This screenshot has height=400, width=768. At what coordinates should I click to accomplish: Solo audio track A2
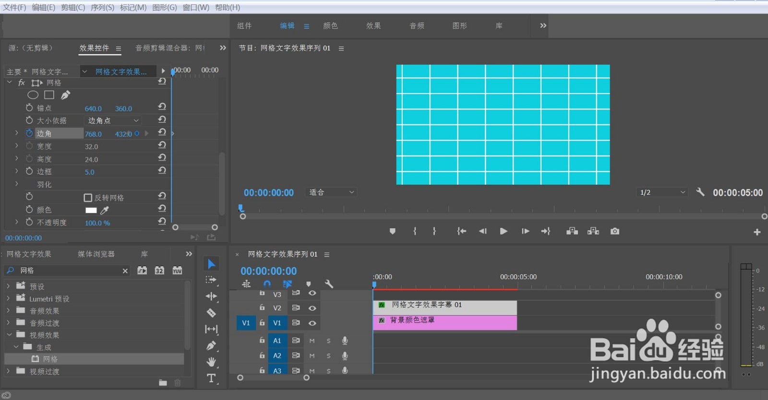(329, 356)
